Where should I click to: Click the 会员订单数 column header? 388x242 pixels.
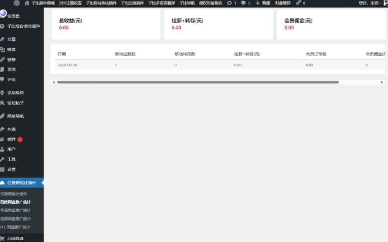[x=316, y=54]
